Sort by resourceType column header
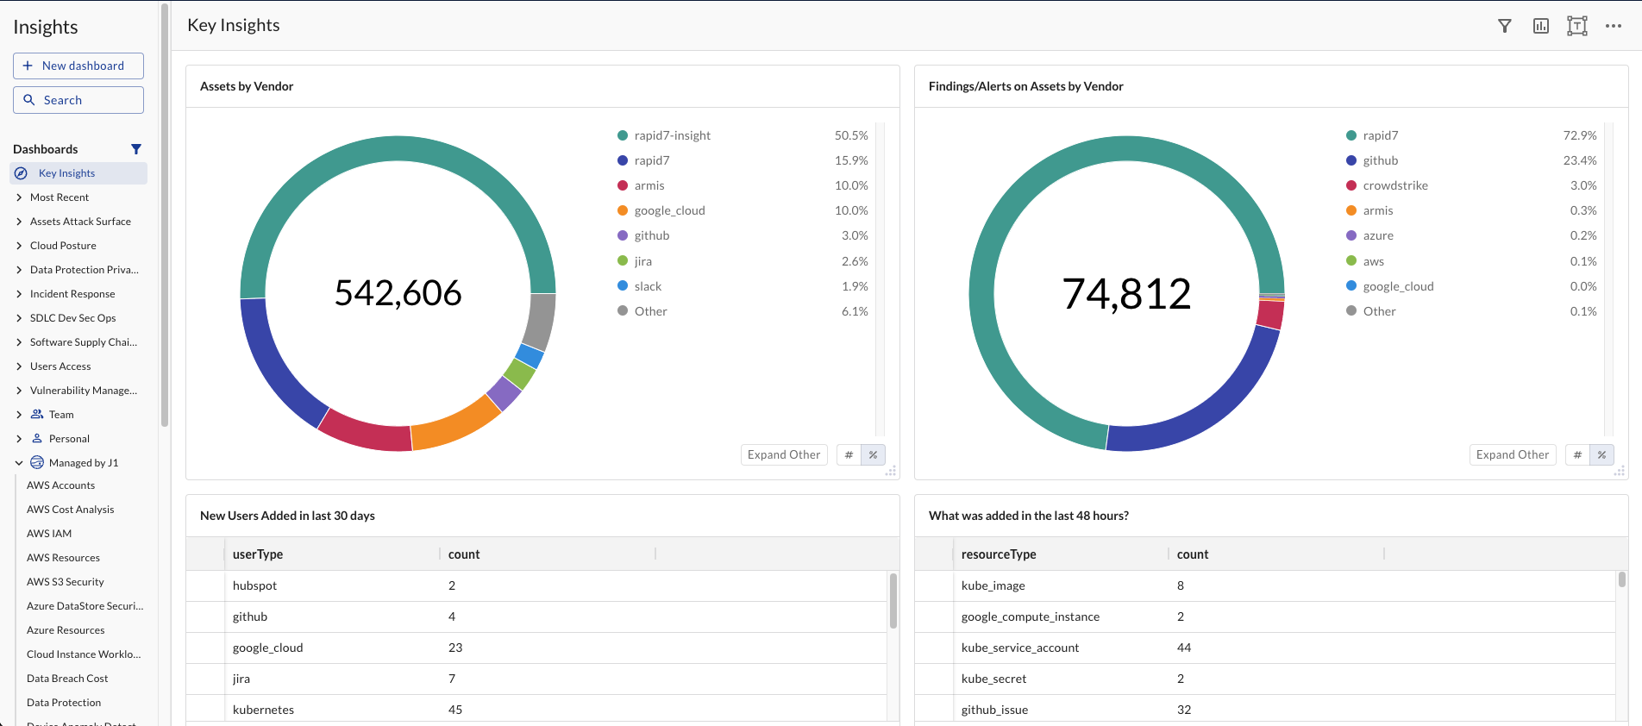 [999, 554]
